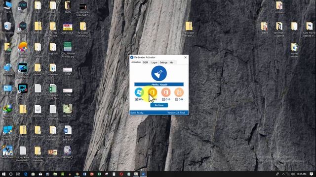Click the taskbar clock showing 10:37 AM
The image size is (316, 177).
pos(301,174)
